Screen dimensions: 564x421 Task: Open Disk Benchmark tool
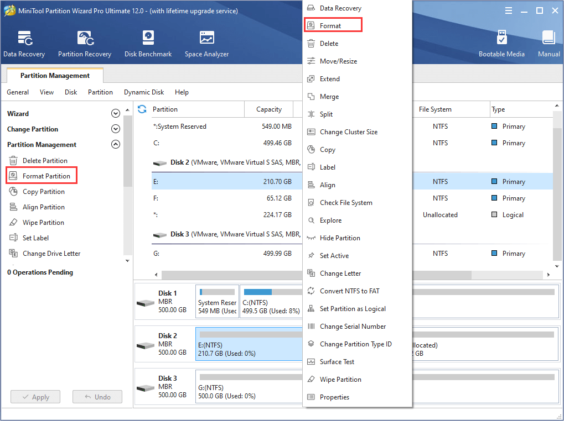(x=148, y=44)
